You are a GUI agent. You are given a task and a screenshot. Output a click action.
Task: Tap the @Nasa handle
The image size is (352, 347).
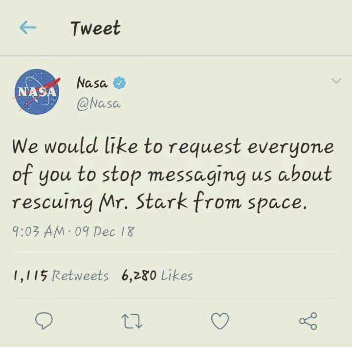(x=98, y=103)
